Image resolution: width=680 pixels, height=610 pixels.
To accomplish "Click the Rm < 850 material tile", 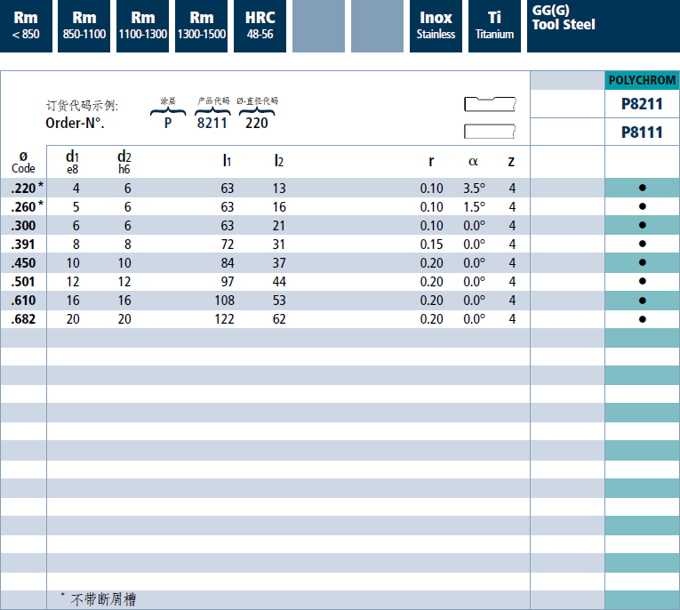I will tap(26, 26).
